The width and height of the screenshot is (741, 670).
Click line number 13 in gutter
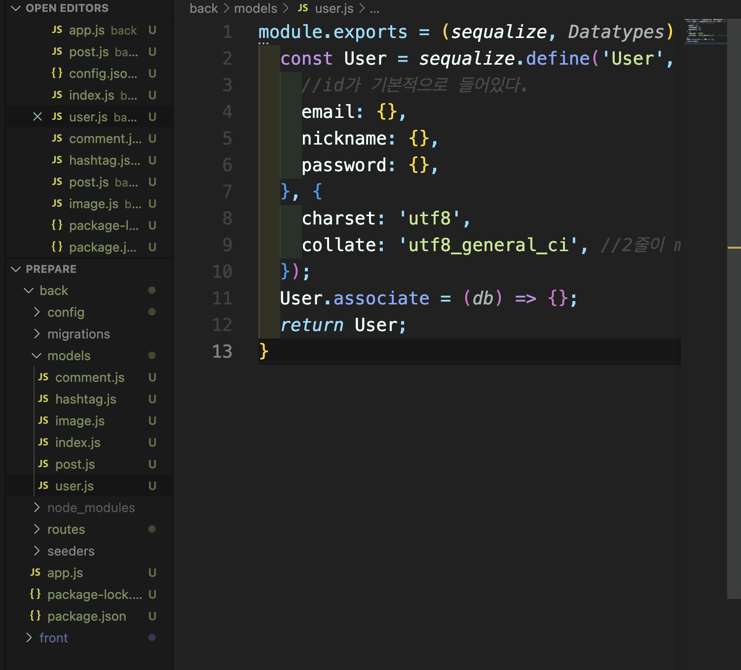click(x=222, y=351)
